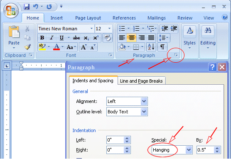Open Clipboard pane launcher
The width and height of the screenshot is (231, 159).
point(31,55)
